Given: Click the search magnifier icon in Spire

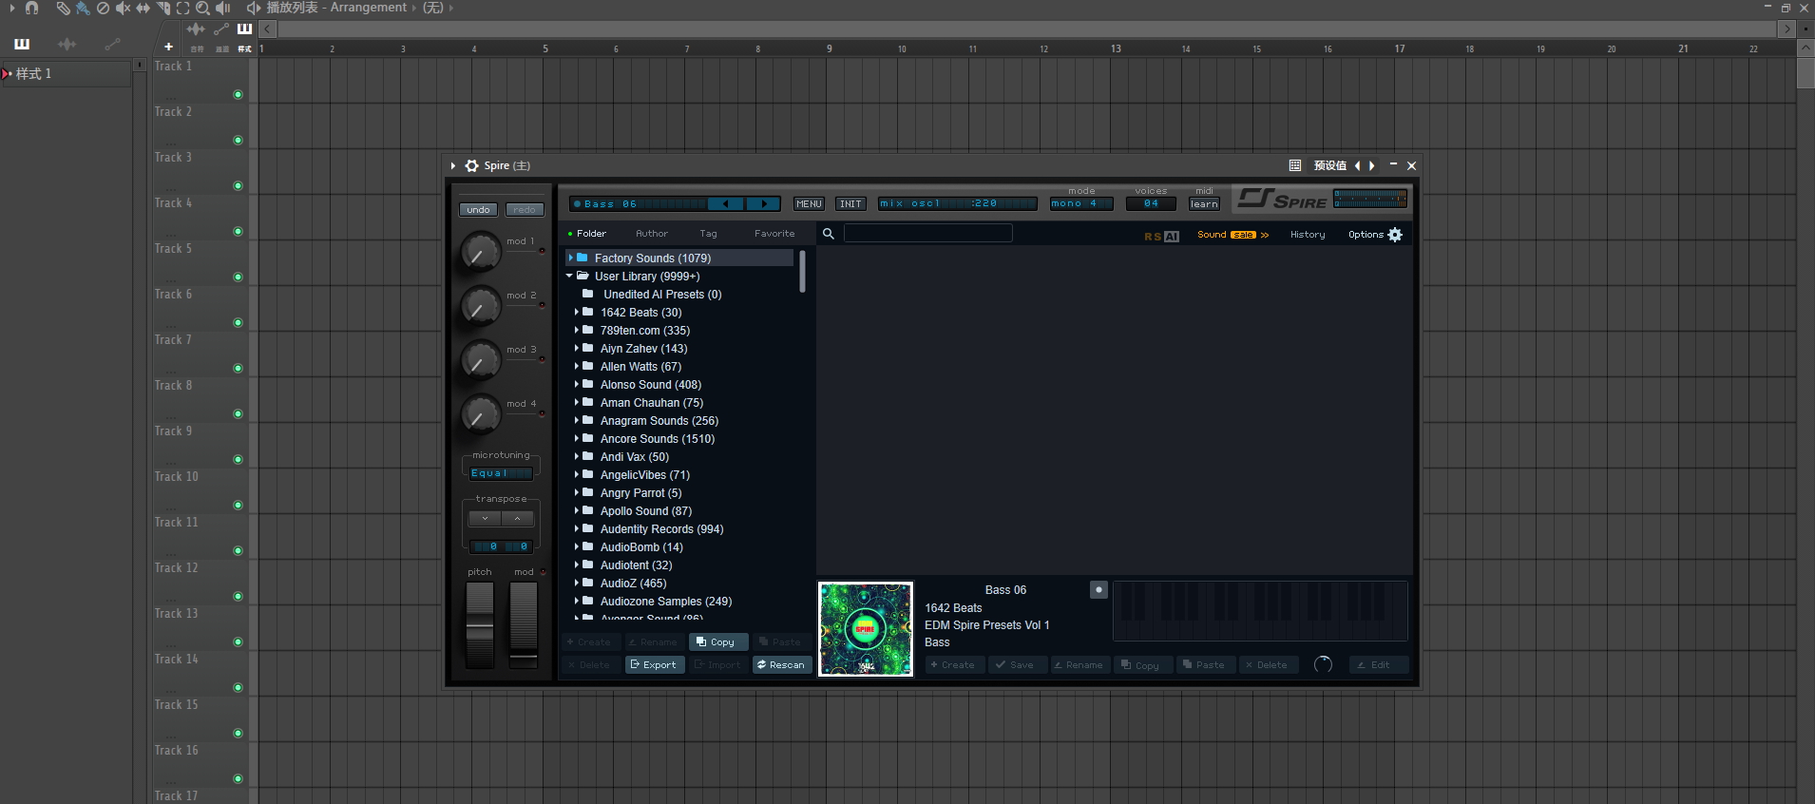Looking at the screenshot, I should pyautogui.click(x=829, y=234).
